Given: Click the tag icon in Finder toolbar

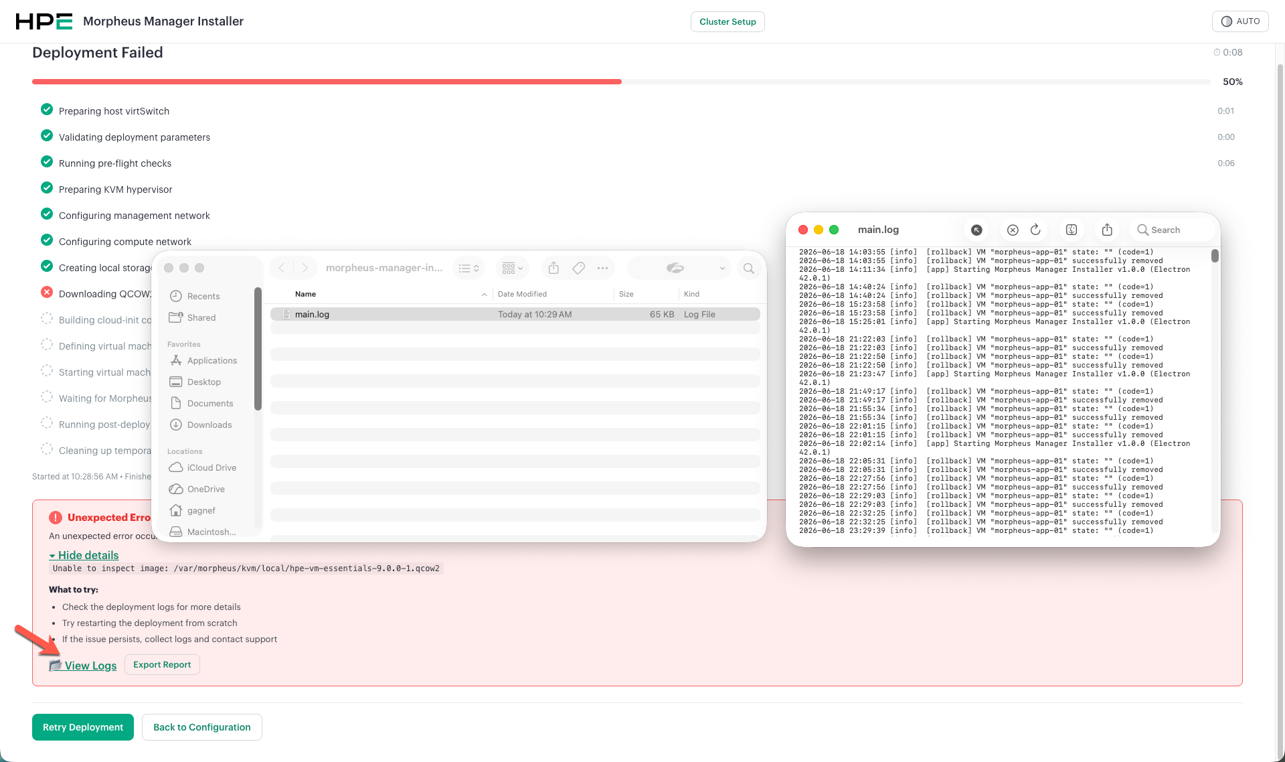Looking at the screenshot, I should coord(579,268).
